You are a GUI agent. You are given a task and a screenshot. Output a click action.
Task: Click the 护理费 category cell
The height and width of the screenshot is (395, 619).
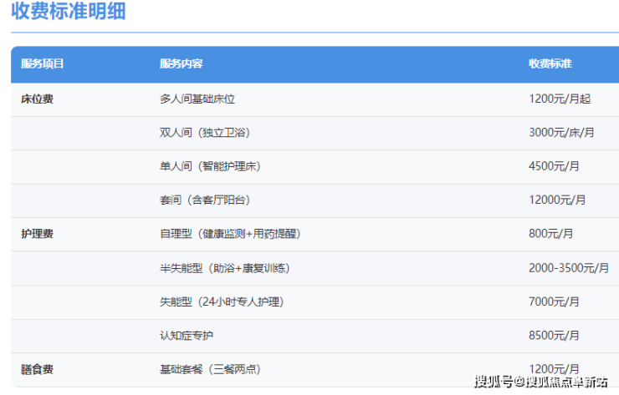pos(37,234)
